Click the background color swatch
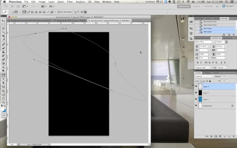The height and width of the screenshot is (148, 237). click(x=5, y=111)
